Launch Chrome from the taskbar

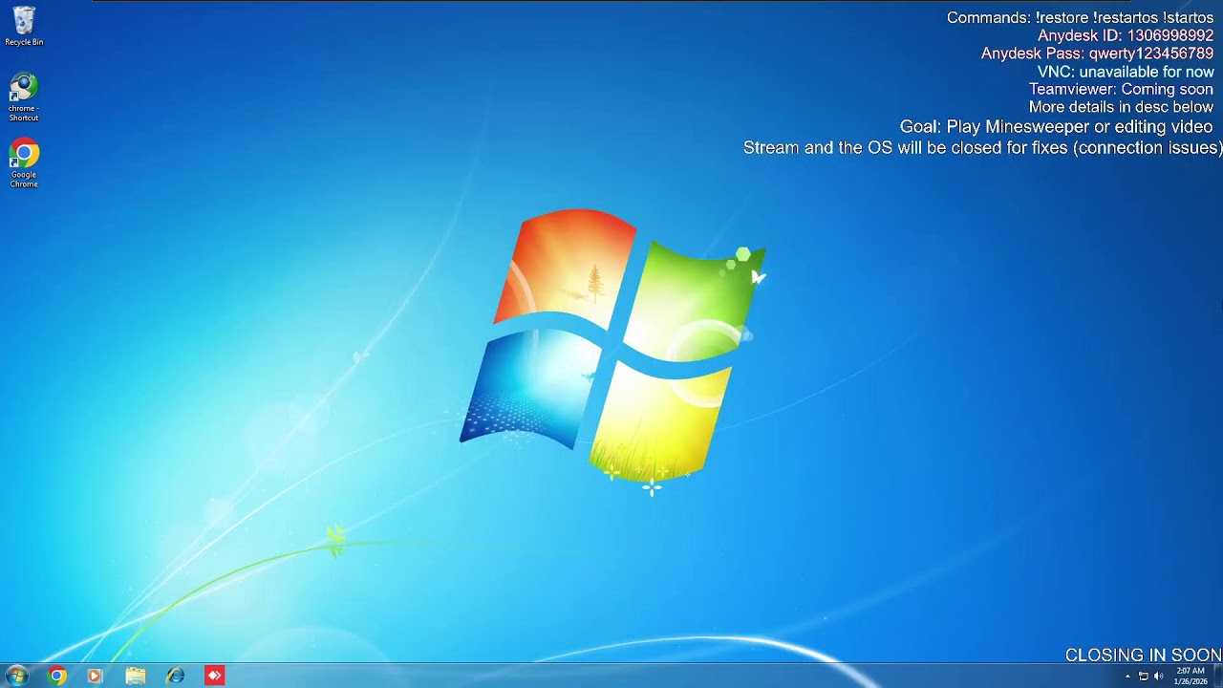point(57,676)
